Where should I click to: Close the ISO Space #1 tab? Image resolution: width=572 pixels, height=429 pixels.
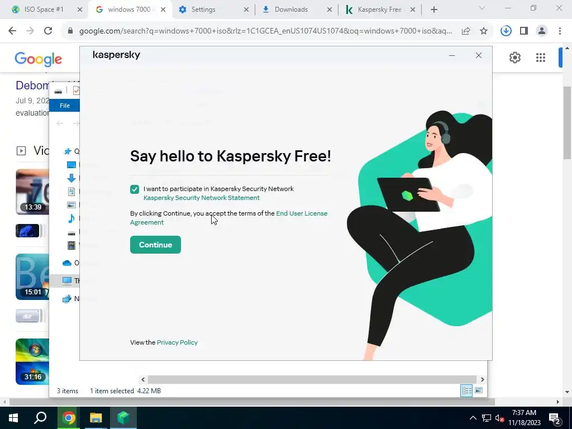pos(80,9)
